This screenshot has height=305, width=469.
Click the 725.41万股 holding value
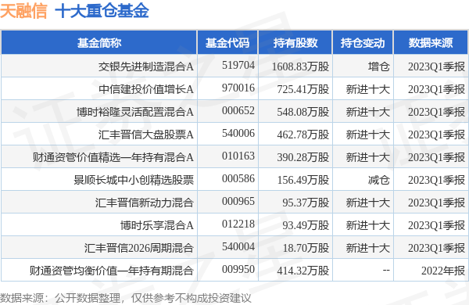point(303,89)
